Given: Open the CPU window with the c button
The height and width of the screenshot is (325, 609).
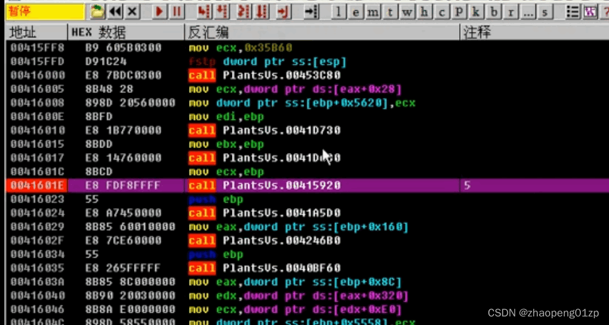Looking at the screenshot, I should (x=442, y=12).
